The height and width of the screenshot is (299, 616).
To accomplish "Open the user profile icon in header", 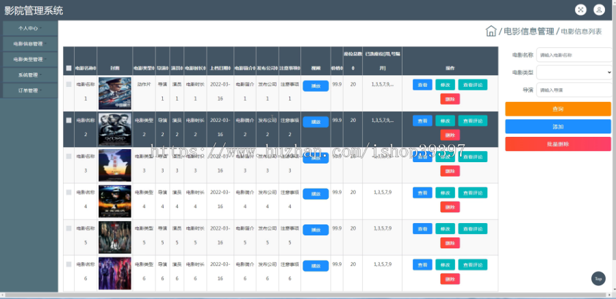I will point(599,10).
